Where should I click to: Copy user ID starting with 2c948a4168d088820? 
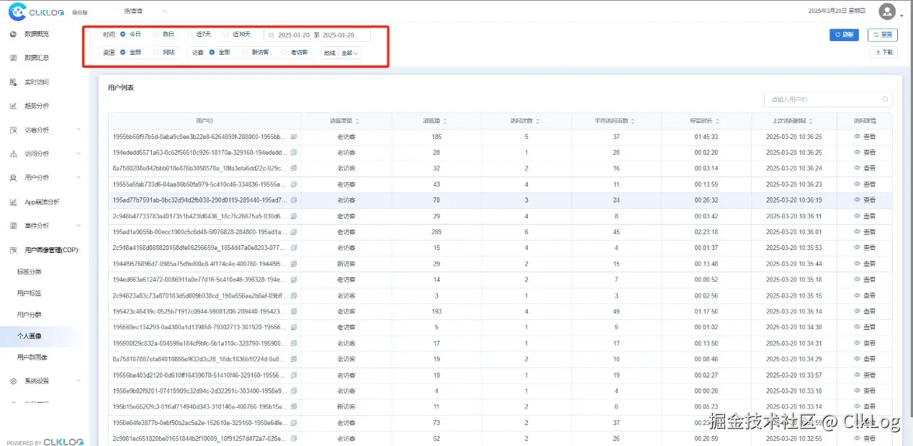(x=293, y=248)
